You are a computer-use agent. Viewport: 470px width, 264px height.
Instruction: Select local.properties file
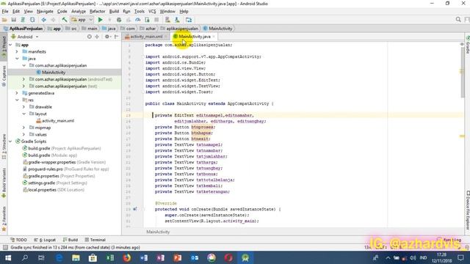click(54, 190)
